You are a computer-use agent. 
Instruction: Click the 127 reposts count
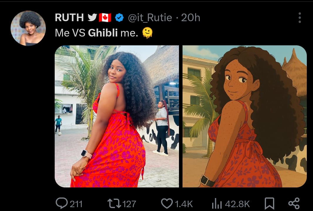point(129,204)
